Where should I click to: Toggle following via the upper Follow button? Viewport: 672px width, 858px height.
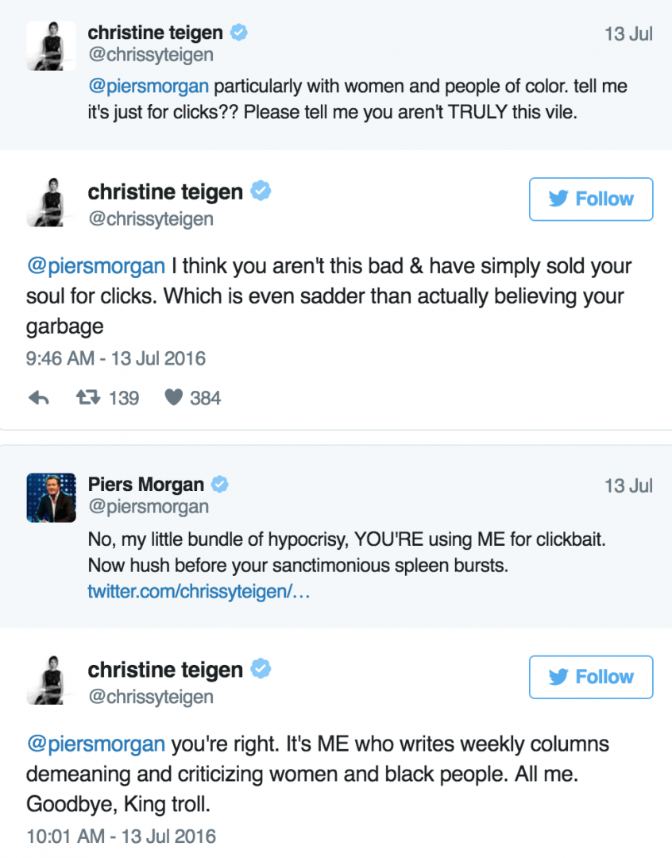click(x=591, y=199)
